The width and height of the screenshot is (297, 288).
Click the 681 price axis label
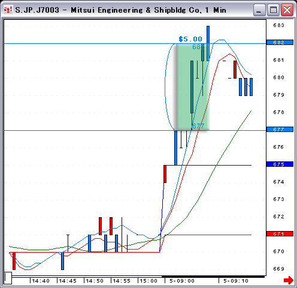click(278, 60)
